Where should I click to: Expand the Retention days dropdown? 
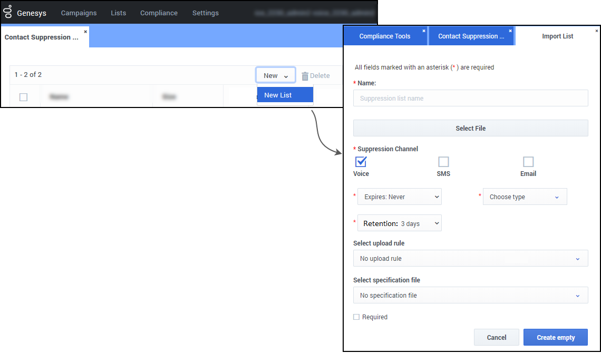tap(400, 223)
